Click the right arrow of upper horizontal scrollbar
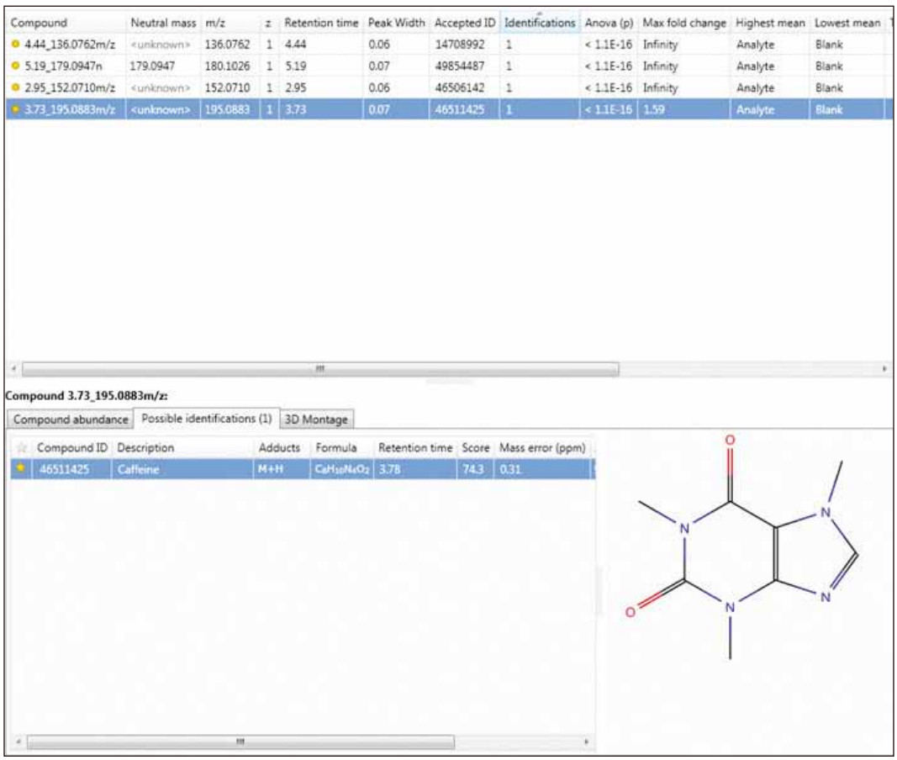This screenshot has height=760, width=897. (x=884, y=369)
